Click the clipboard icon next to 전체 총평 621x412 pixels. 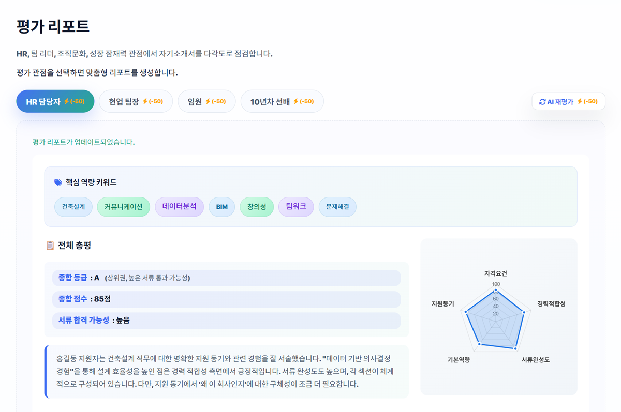50,246
